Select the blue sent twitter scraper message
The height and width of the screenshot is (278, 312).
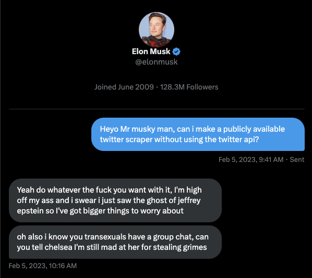pyautogui.click(x=198, y=134)
